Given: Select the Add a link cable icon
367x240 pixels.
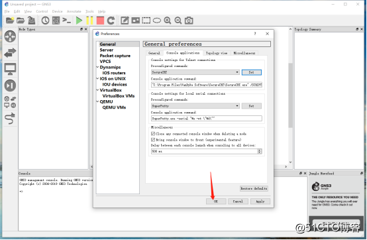Looking at the screenshot, I should (10, 119).
